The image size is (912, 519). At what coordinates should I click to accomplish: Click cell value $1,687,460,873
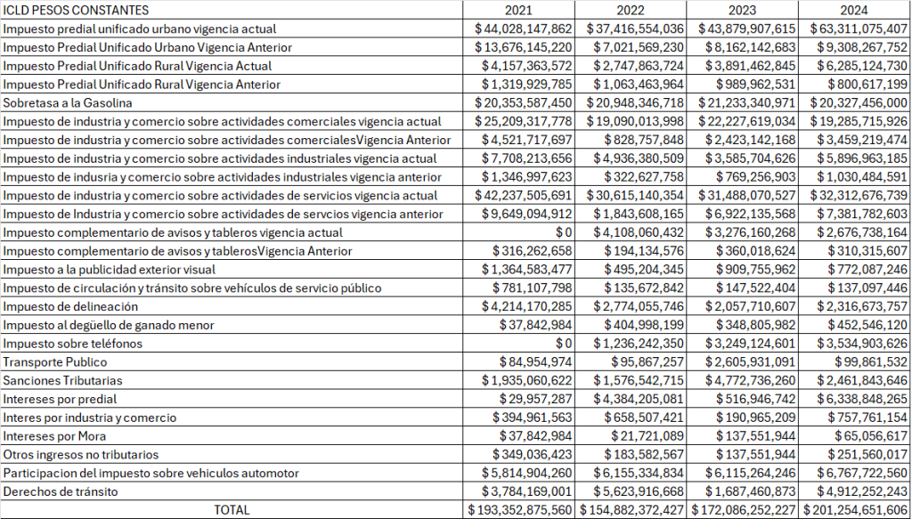[x=750, y=491]
